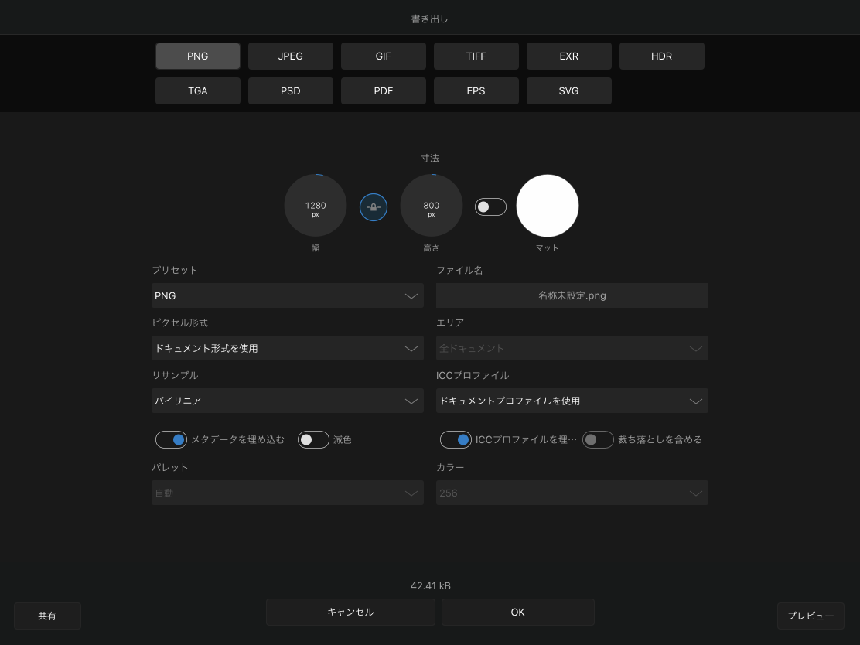The height and width of the screenshot is (645, 860).
Task: Click the white matte color swatch
Action: point(548,206)
